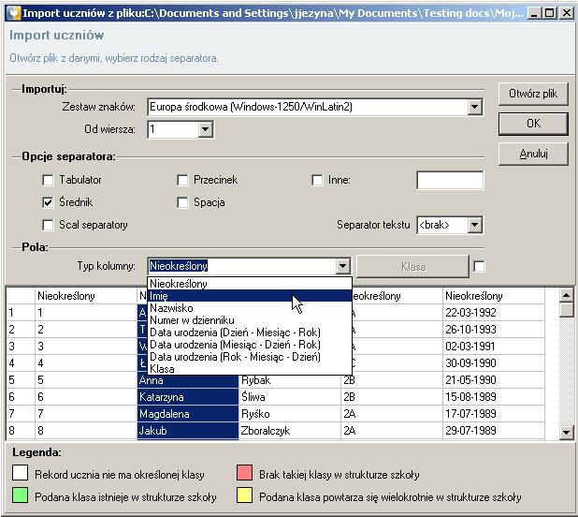Pick Numer w dzienniku option

tap(250, 320)
